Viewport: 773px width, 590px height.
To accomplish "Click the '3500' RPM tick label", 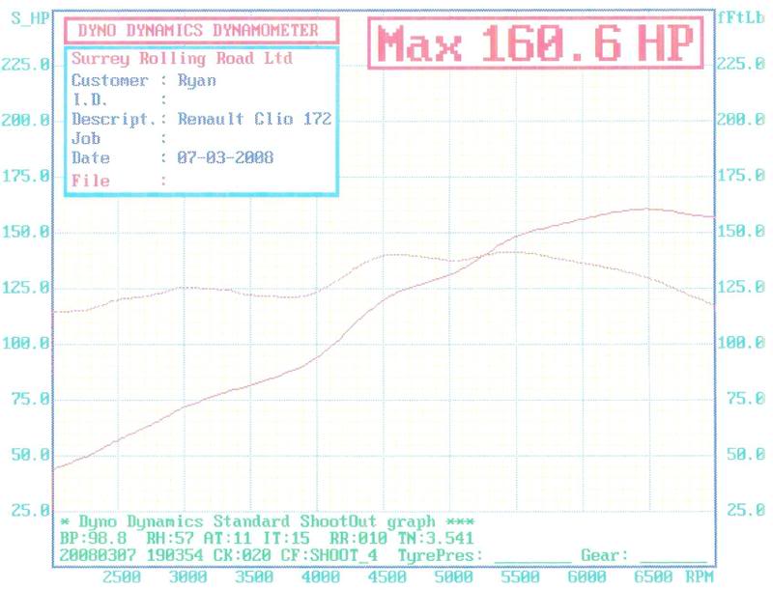I will click(x=254, y=576).
